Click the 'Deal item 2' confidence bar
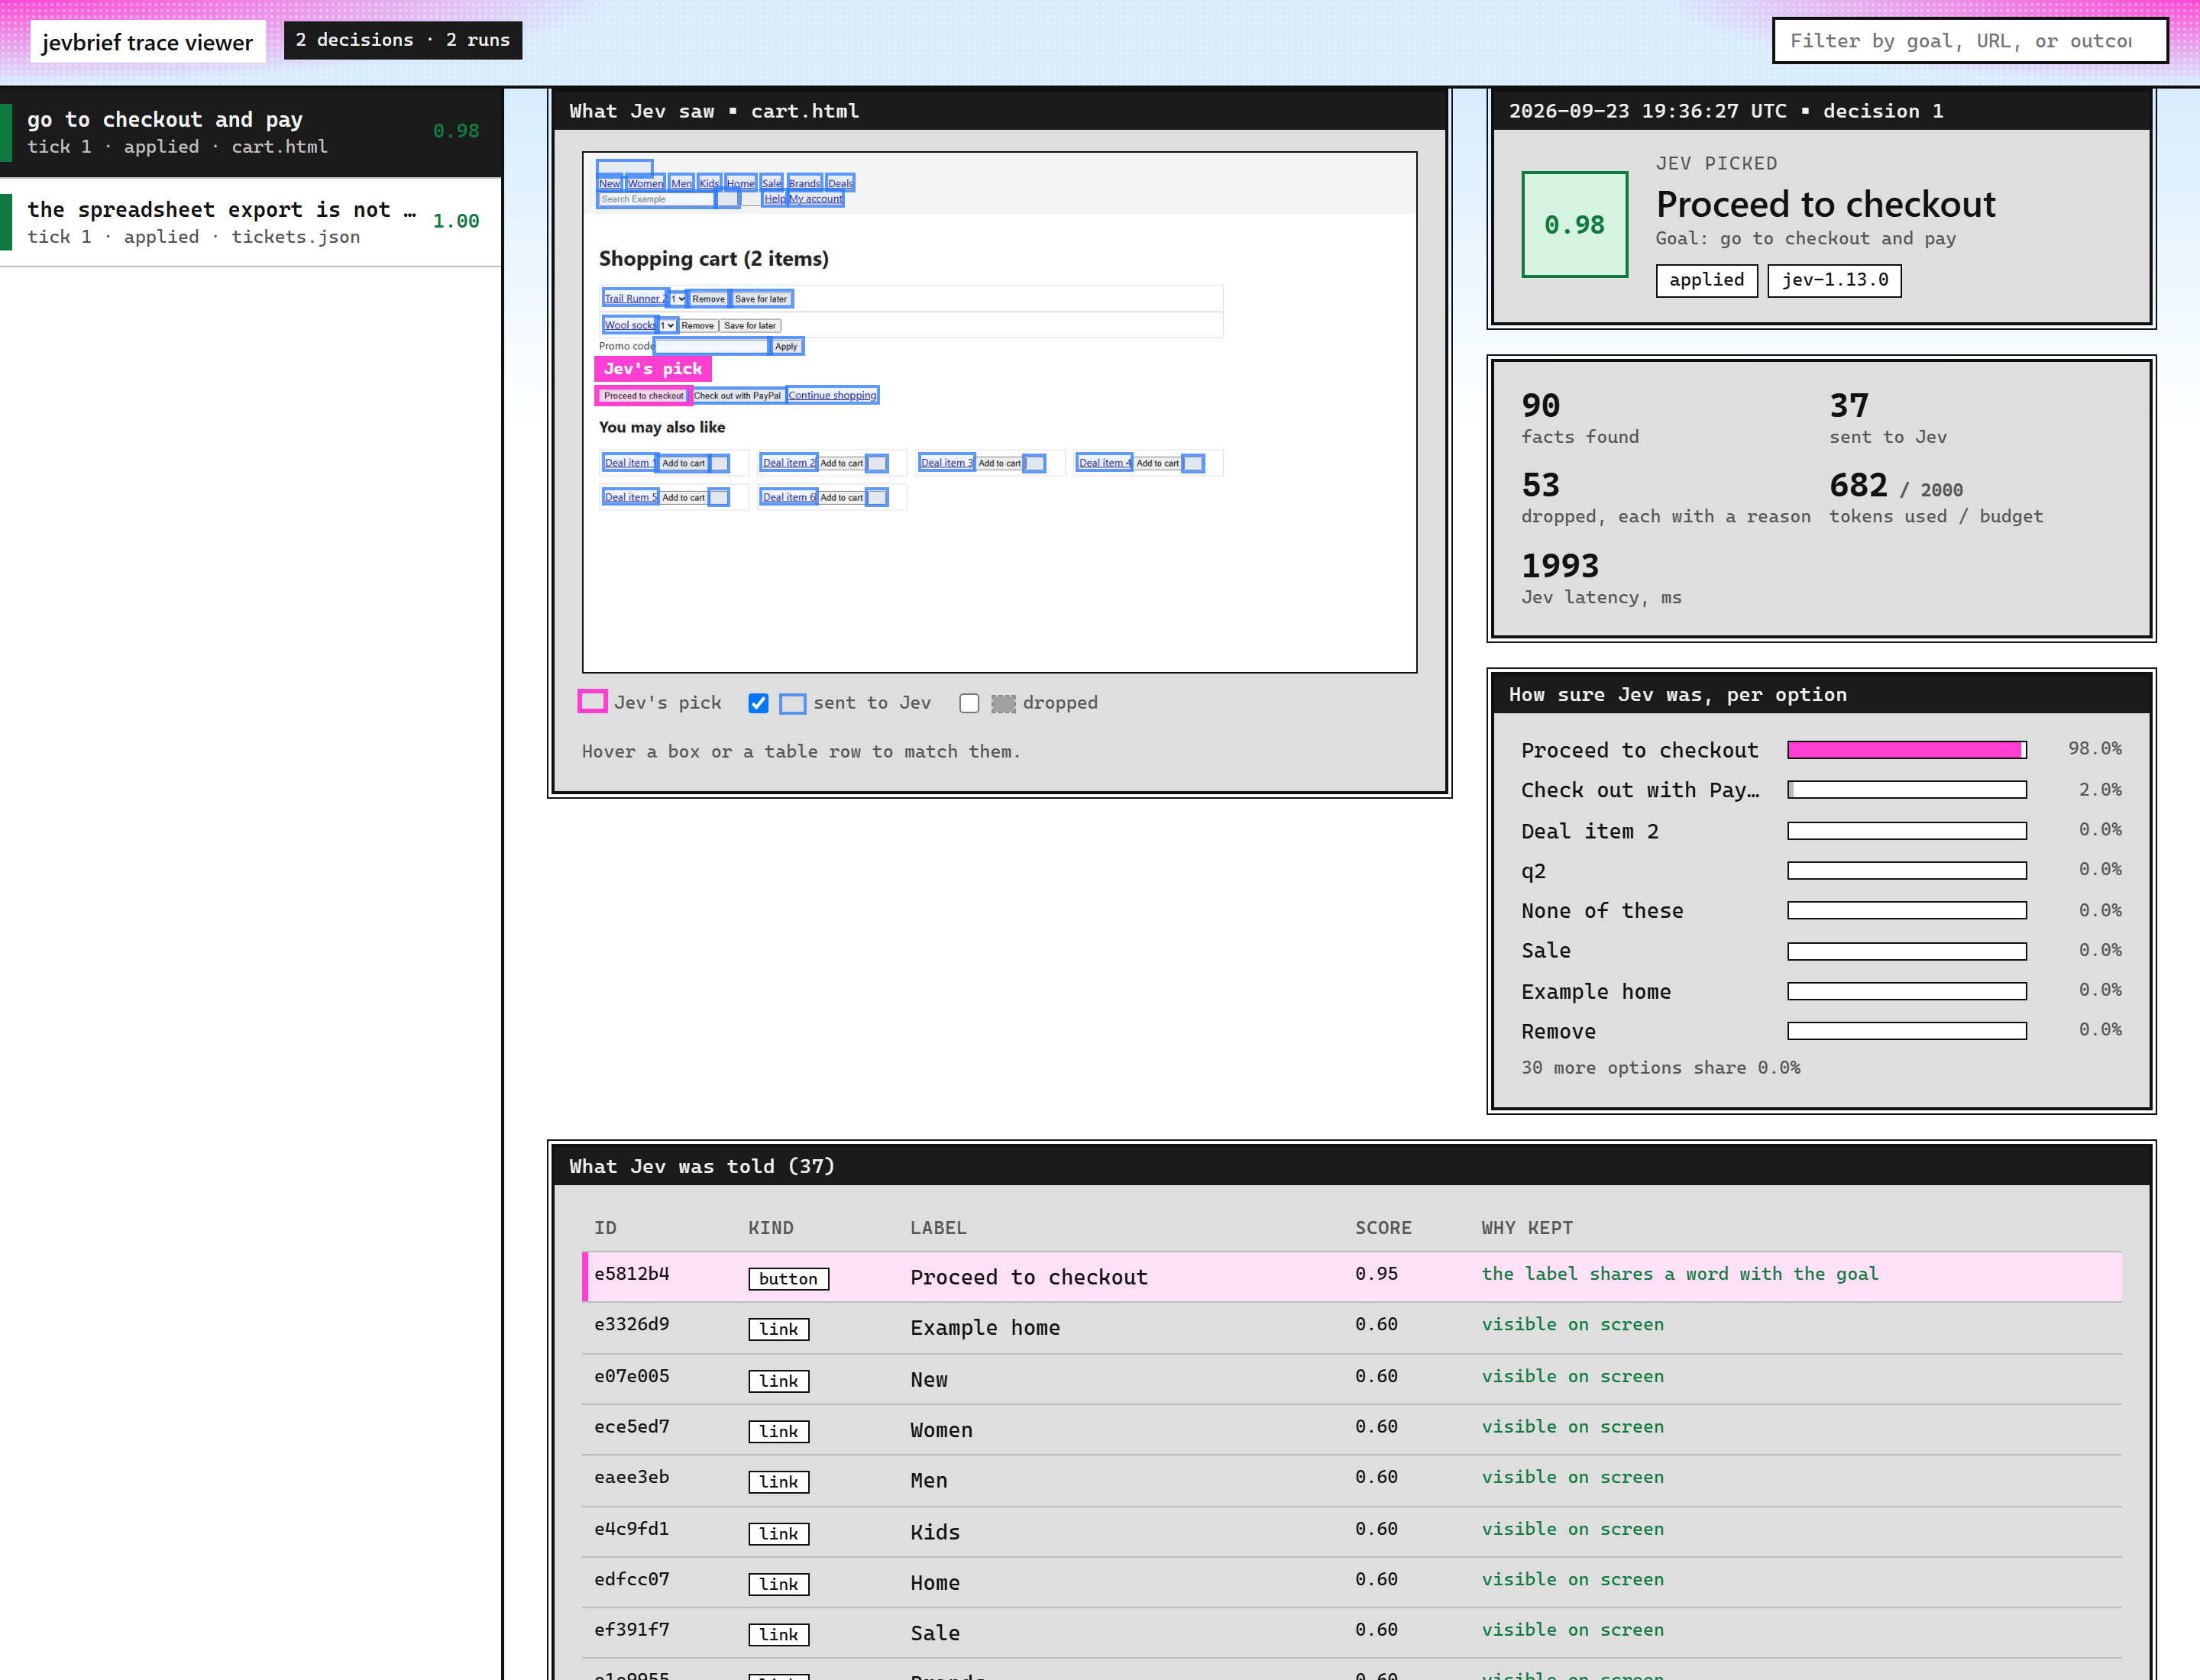The image size is (2200, 1680). 1907,831
